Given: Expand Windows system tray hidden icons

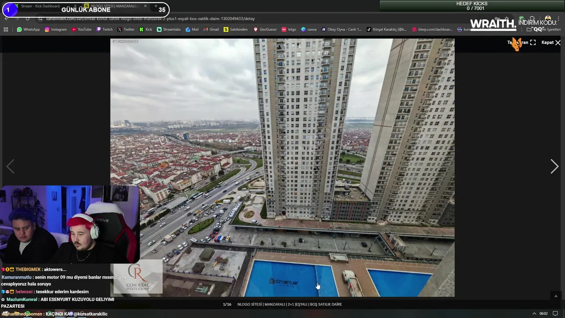Looking at the screenshot, I should point(534,314).
